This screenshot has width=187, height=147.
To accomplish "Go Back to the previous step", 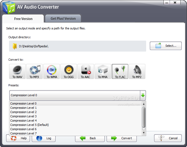I will (x=90, y=138).
